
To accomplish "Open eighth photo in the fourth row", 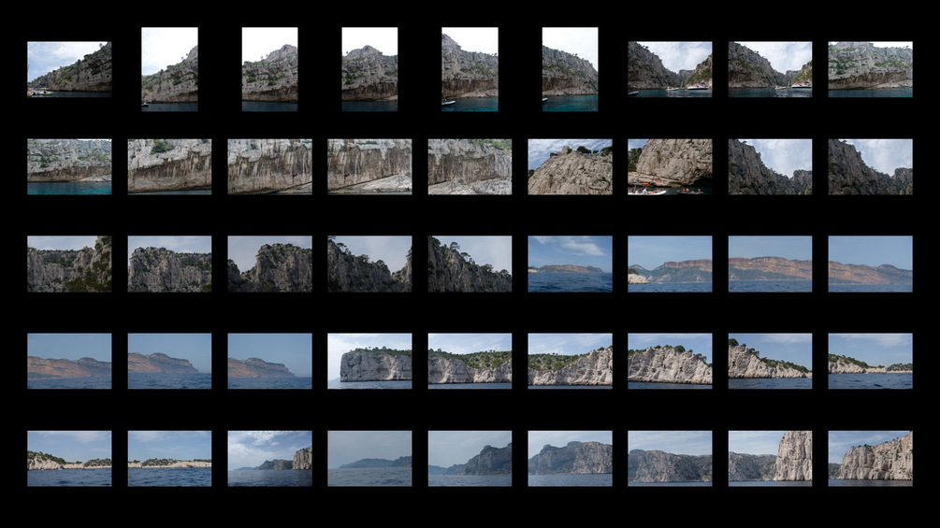I will coord(771,362).
